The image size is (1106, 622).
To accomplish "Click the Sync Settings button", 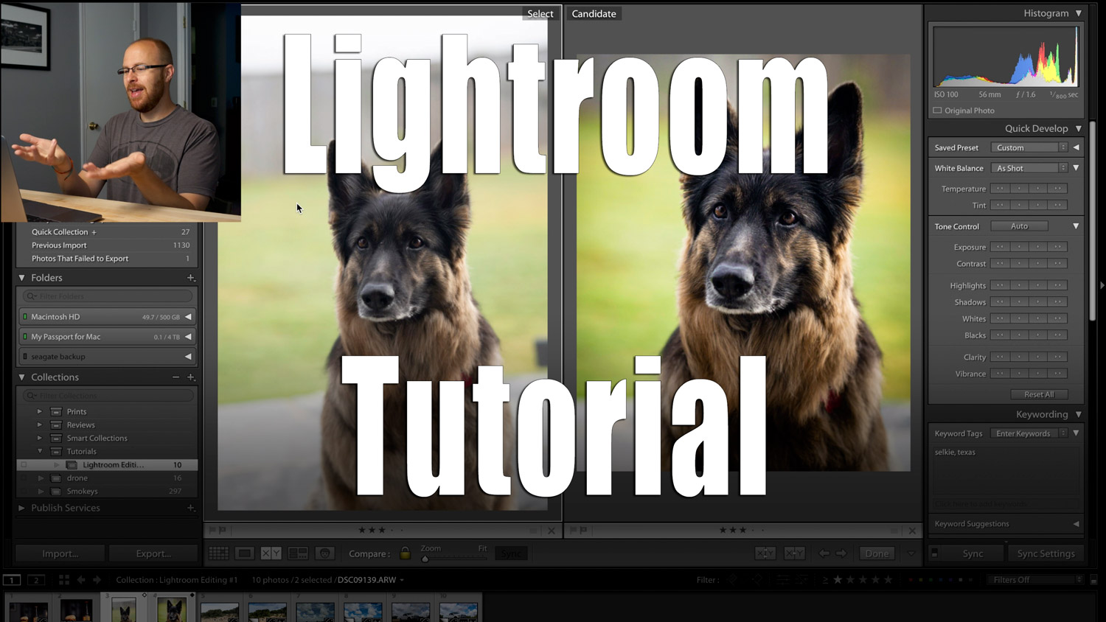I will (x=1046, y=553).
